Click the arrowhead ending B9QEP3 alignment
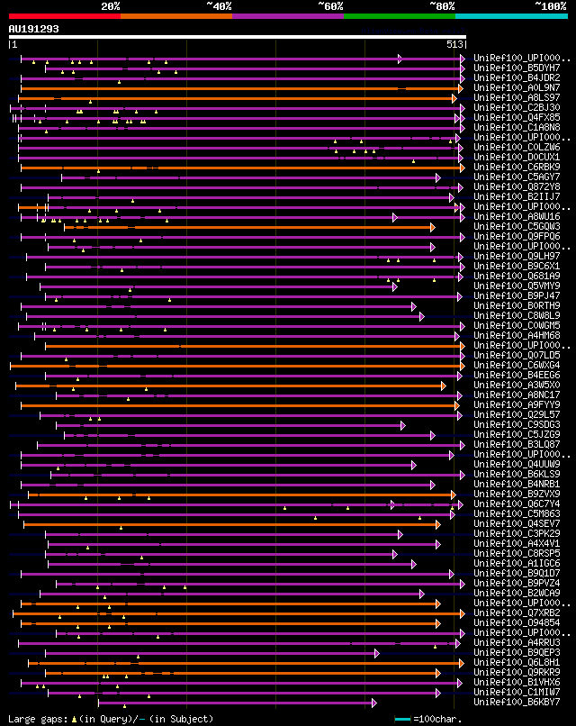The height and width of the screenshot is (726, 576). (376, 653)
